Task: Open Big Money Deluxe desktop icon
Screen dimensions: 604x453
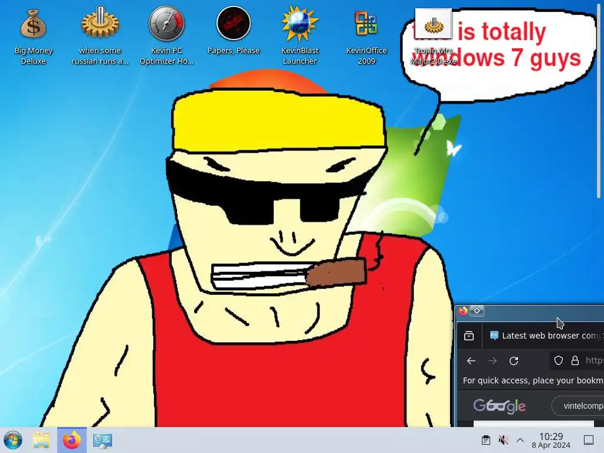Action: click(x=33, y=37)
